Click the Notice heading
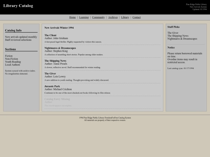Image resolution: width=210 pixels, height=157 pixels. tap(171, 48)
